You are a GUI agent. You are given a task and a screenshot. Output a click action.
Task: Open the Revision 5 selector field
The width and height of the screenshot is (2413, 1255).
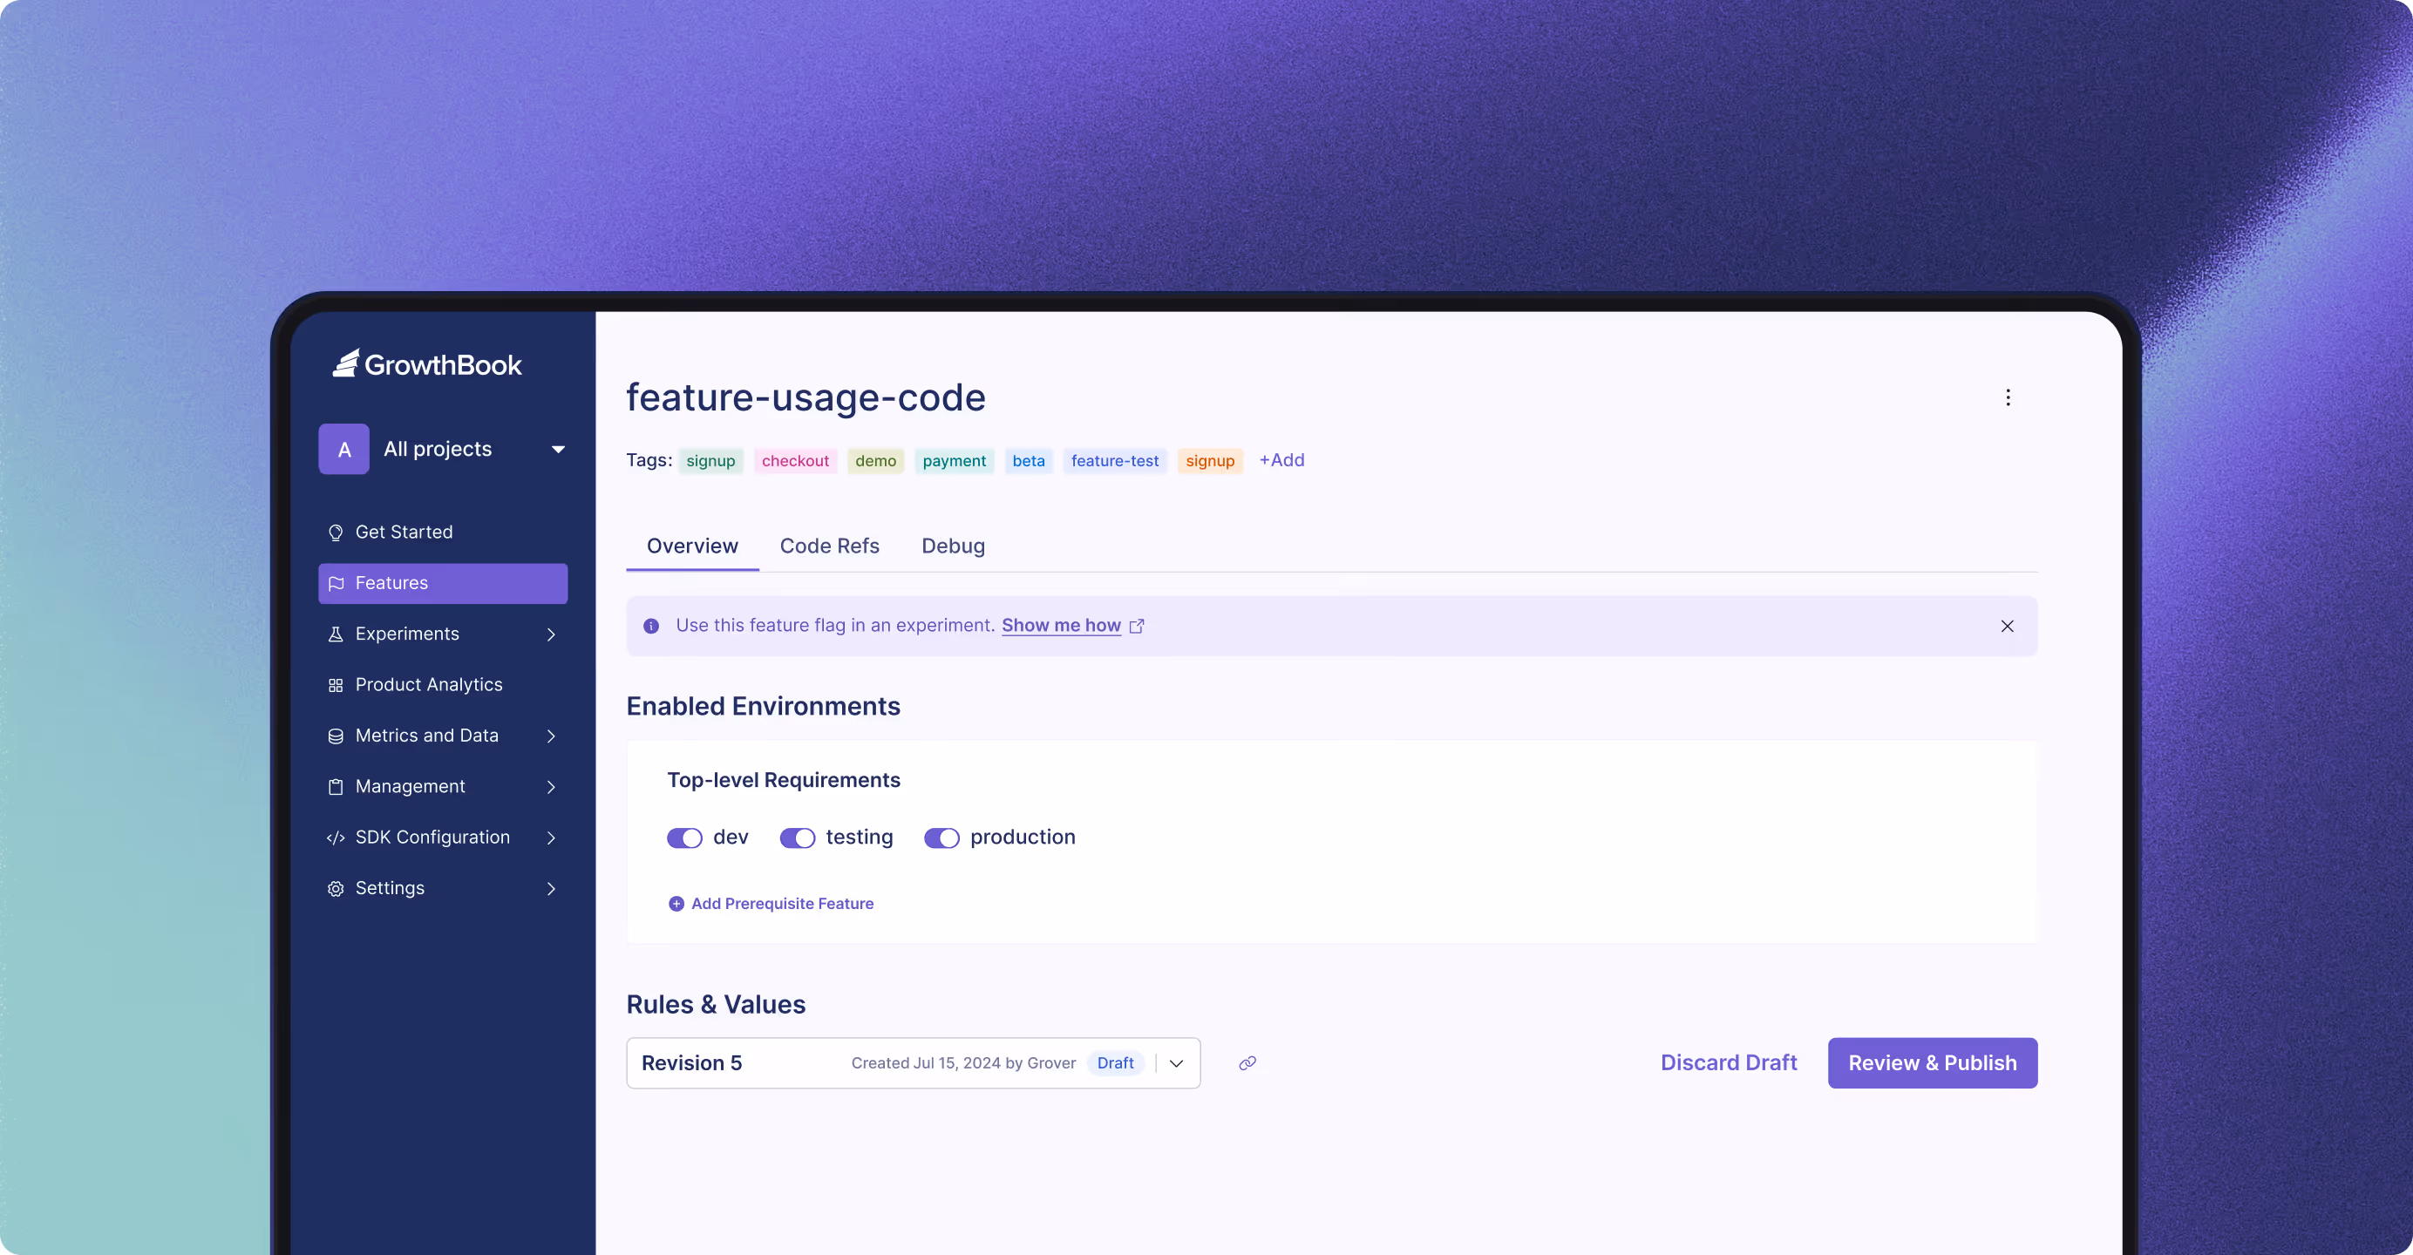point(914,1063)
